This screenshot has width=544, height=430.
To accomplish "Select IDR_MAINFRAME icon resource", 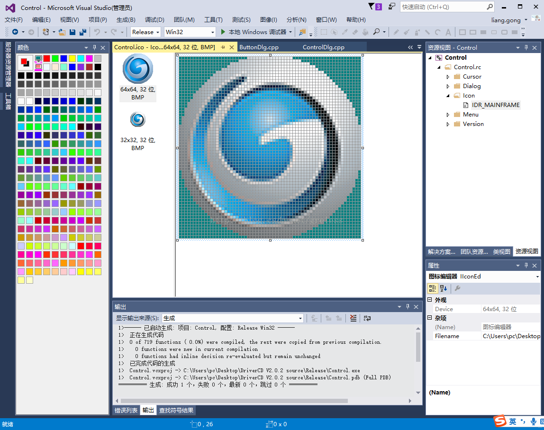I will point(496,105).
